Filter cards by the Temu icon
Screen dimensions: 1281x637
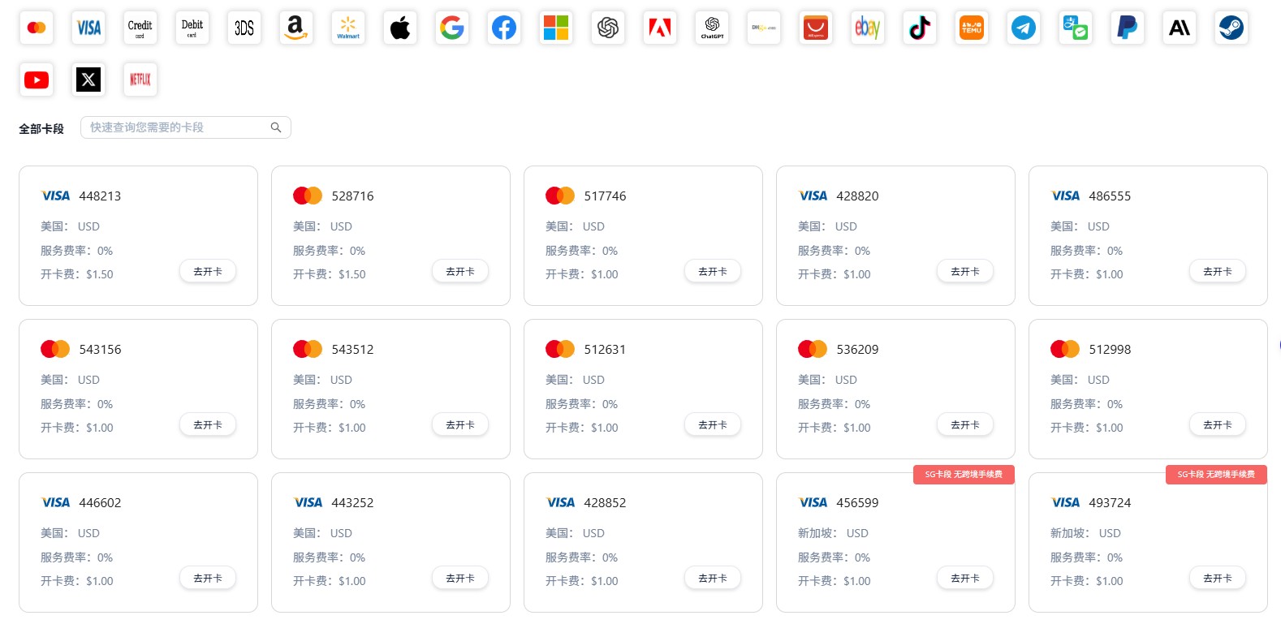(972, 28)
